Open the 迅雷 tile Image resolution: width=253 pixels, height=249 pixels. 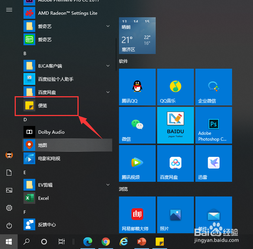[214, 163]
